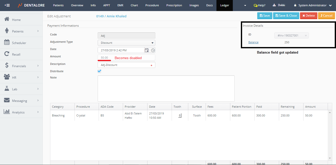Click the calendar icon in Date field
The width and height of the screenshot is (336, 165).
click(147, 50)
